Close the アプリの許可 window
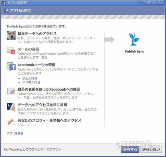 [159, 2]
